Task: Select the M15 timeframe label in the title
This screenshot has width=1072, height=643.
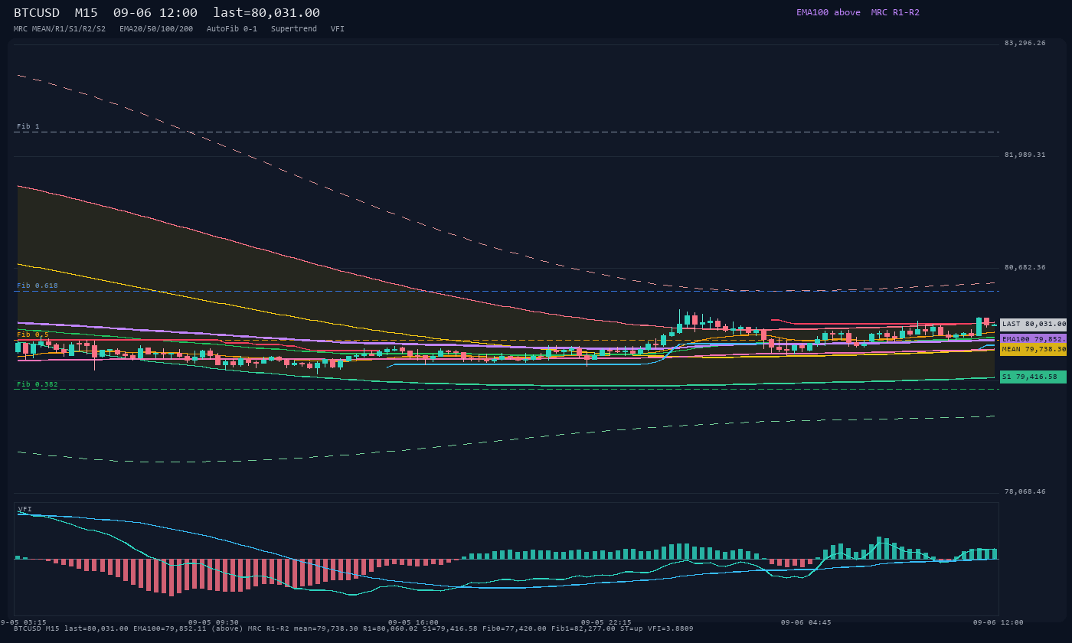Action: click(x=87, y=13)
